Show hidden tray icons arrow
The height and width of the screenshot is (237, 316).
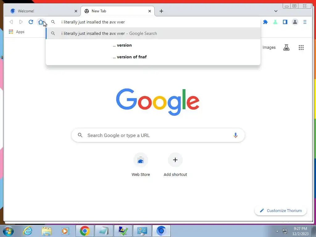277,231
